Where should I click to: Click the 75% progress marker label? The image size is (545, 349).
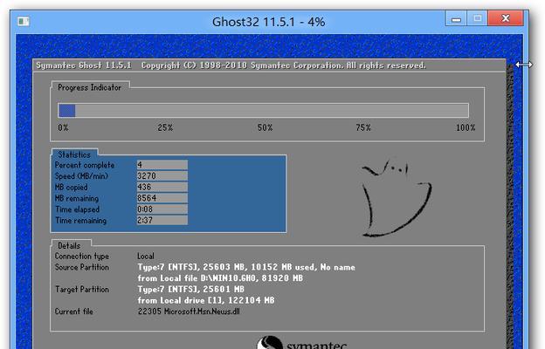point(363,127)
